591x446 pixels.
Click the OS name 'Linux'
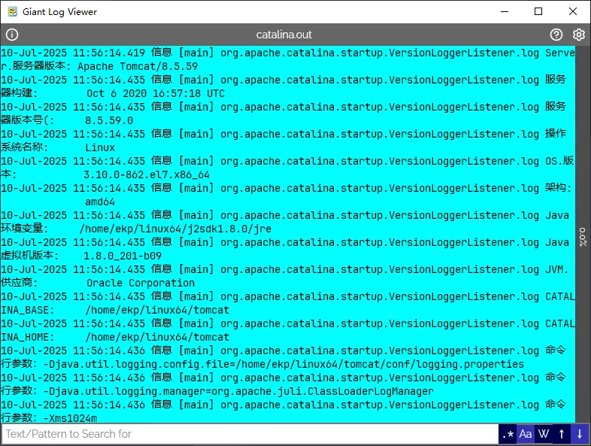pos(100,147)
